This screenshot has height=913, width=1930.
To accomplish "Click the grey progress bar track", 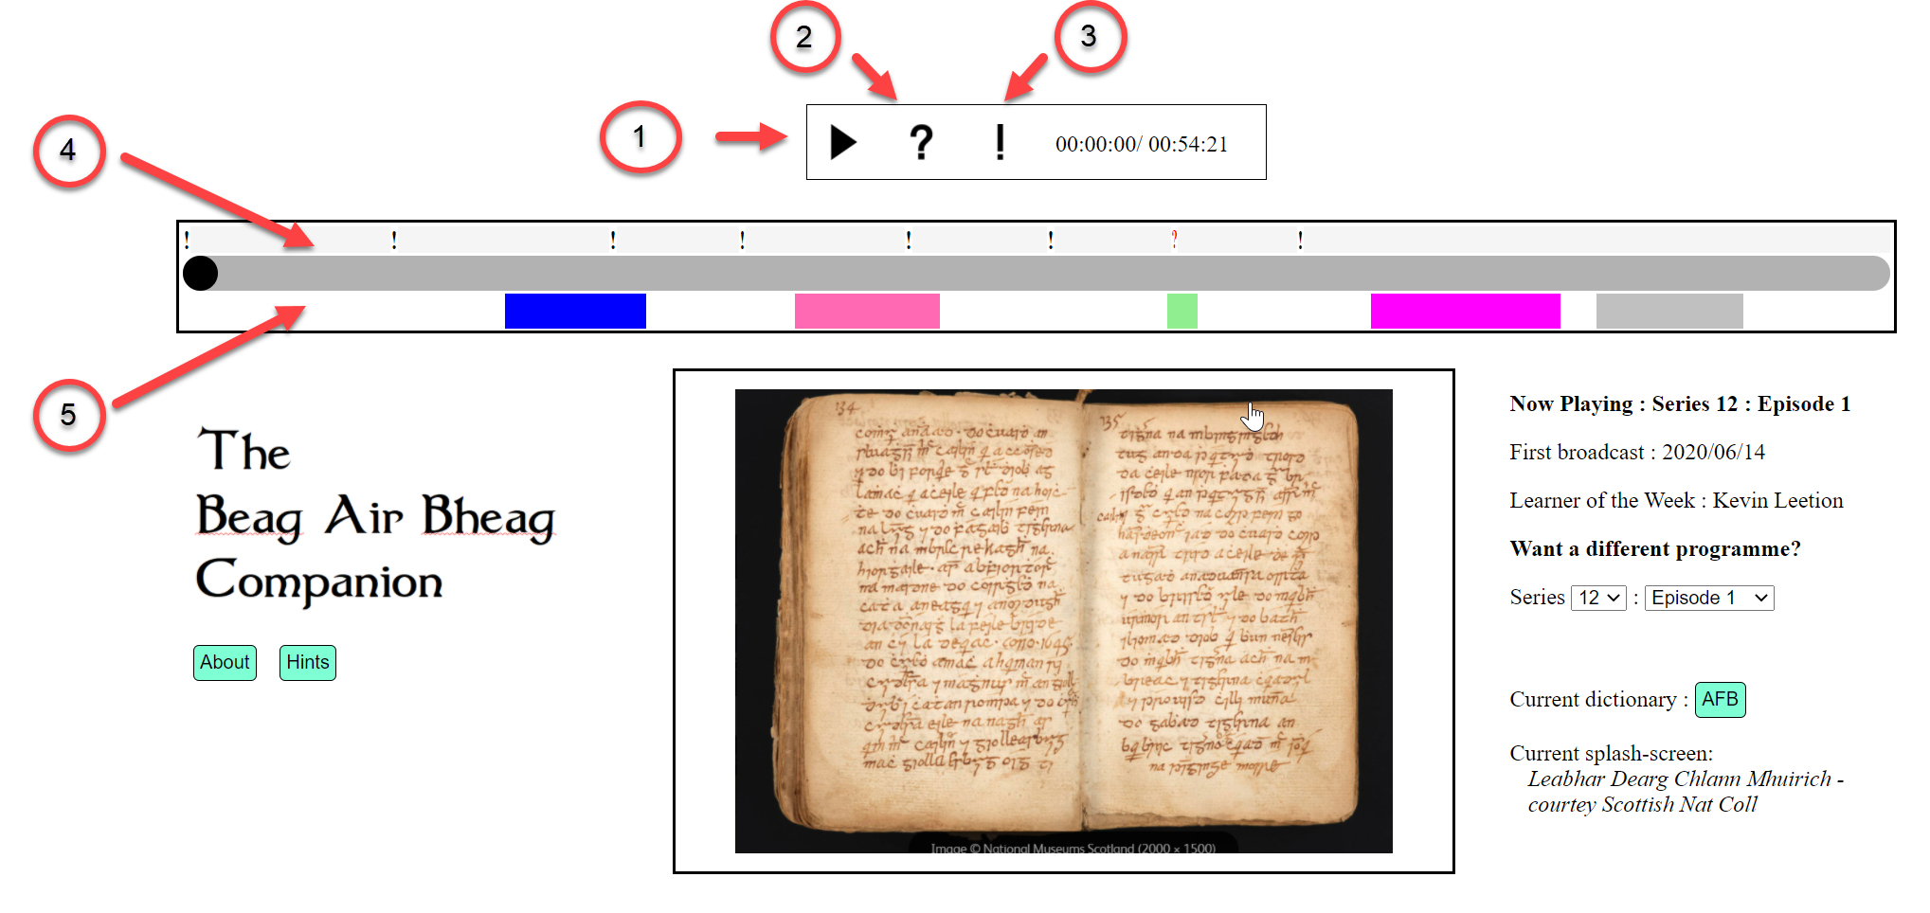I will 1037,273.
